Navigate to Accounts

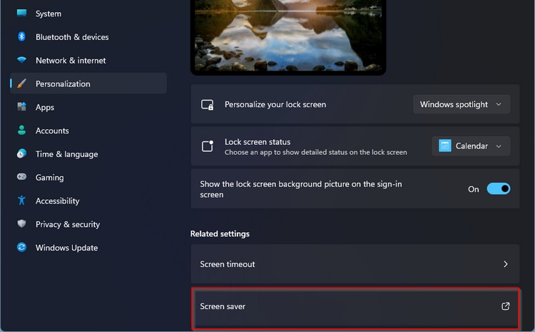coord(88,131)
